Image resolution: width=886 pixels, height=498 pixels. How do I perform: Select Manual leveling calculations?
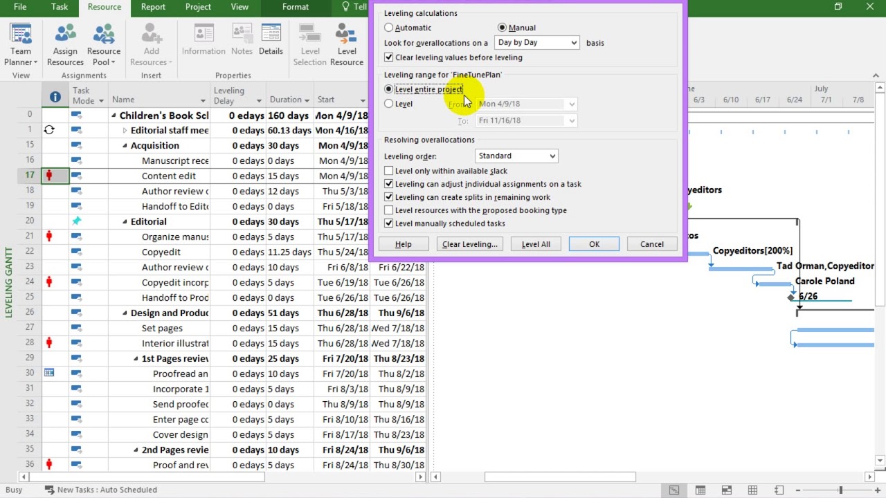[503, 28]
